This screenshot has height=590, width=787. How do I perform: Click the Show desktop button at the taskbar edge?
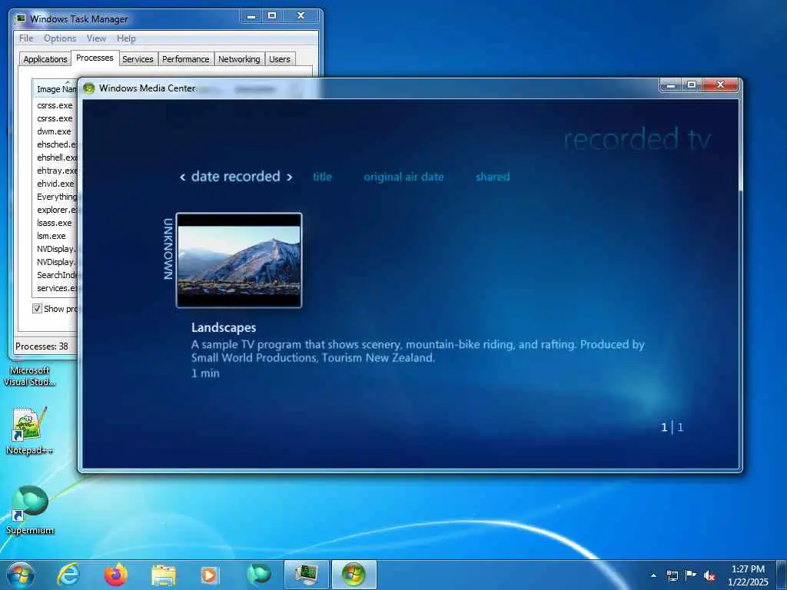point(782,575)
